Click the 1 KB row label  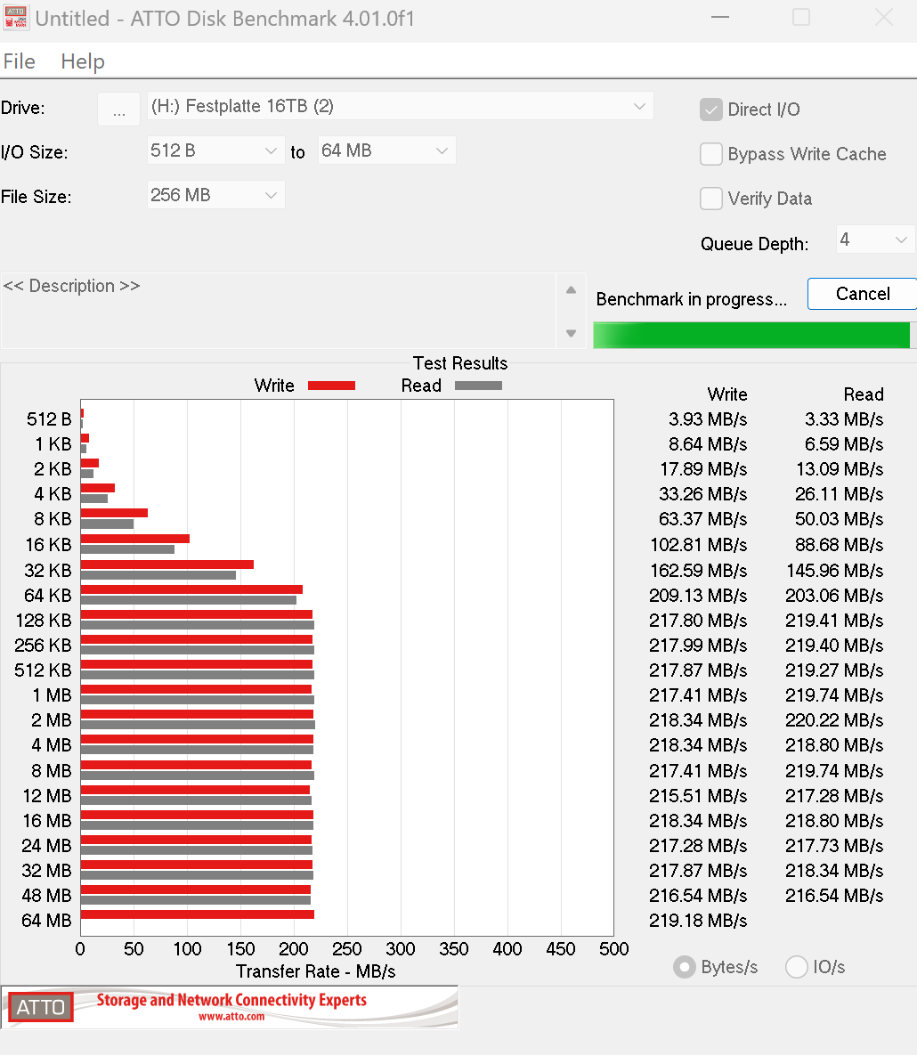click(53, 443)
